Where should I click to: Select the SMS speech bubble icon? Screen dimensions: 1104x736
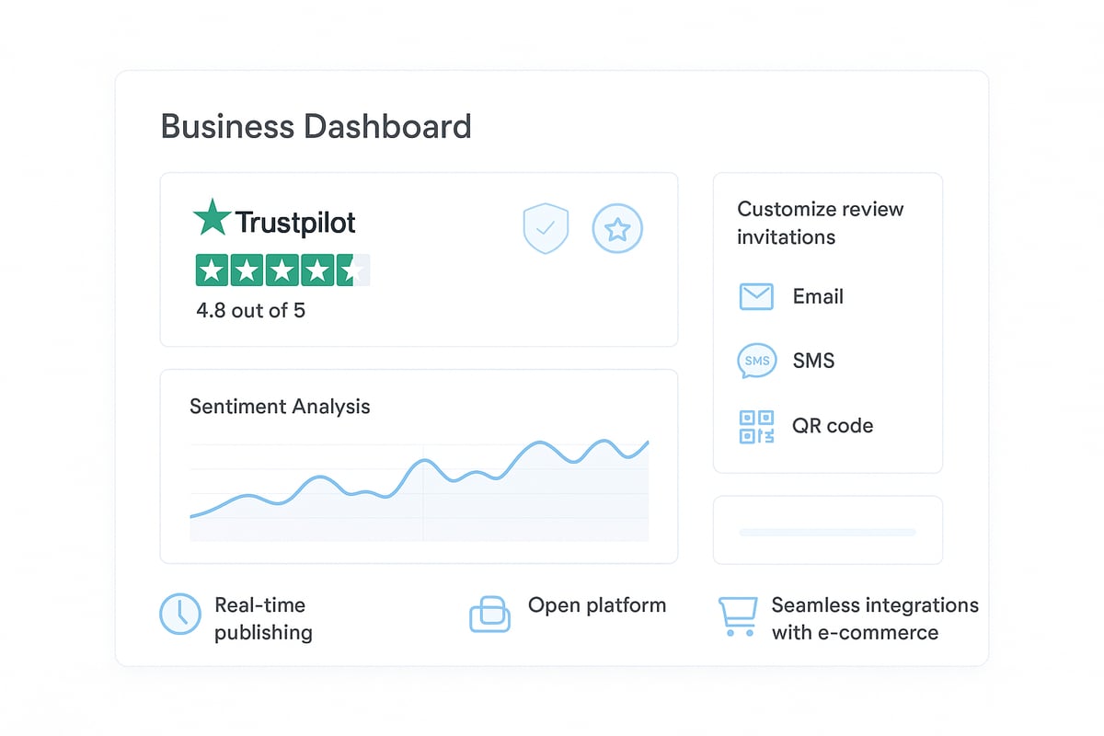pyautogui.click(x=755, y=361)
